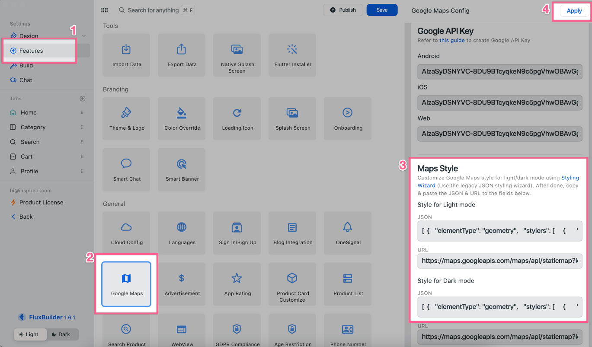Viewport: 592px width, 347px height.
Task: Select the Cart tab item
Action: (26, 156)
